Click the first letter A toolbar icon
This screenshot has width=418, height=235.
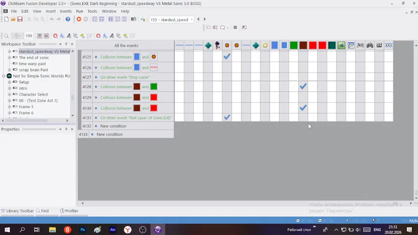tap(69, 36)
